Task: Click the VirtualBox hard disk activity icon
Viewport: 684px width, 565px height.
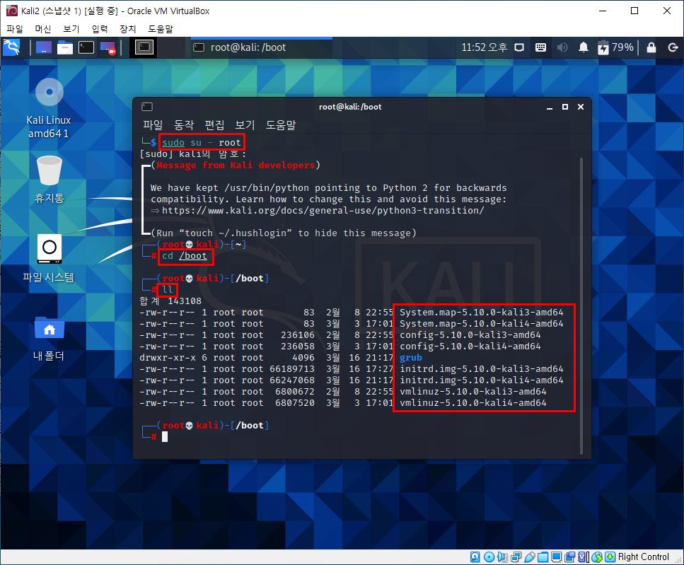Action: click(475, 557)
